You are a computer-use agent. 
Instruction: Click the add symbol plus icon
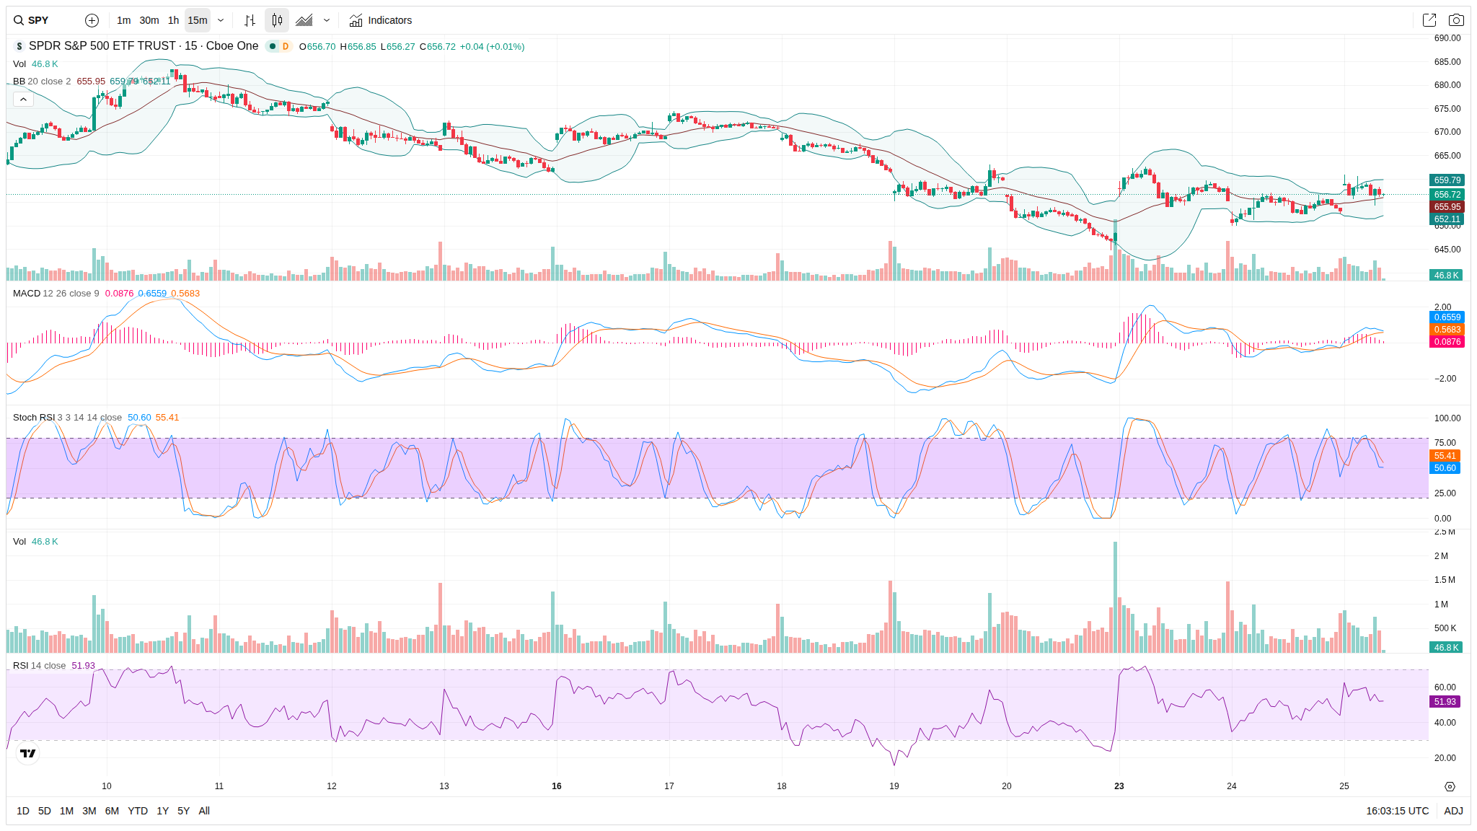(92, 20)
